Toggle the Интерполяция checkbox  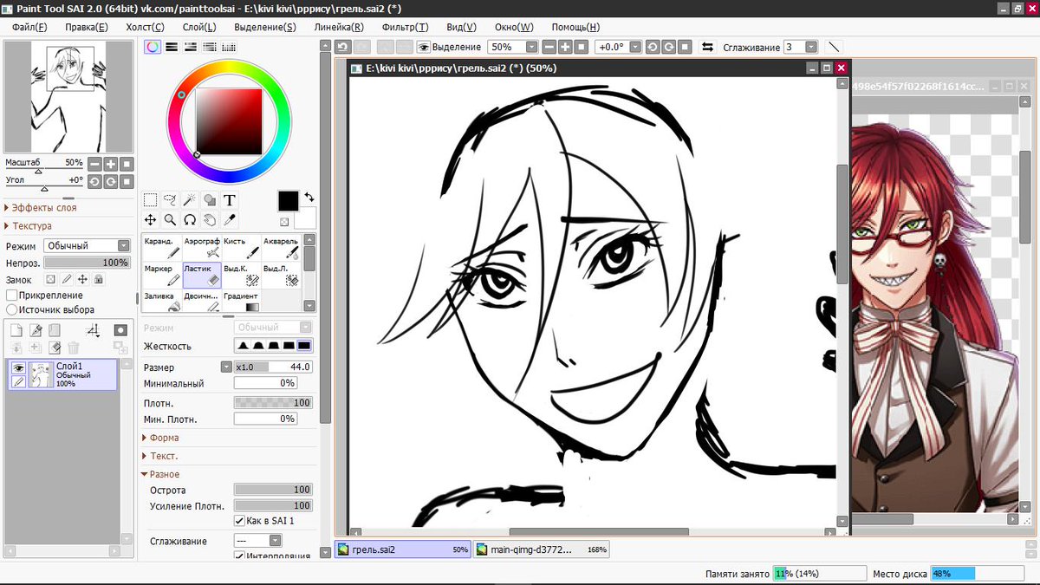click(x=240, y=556)
